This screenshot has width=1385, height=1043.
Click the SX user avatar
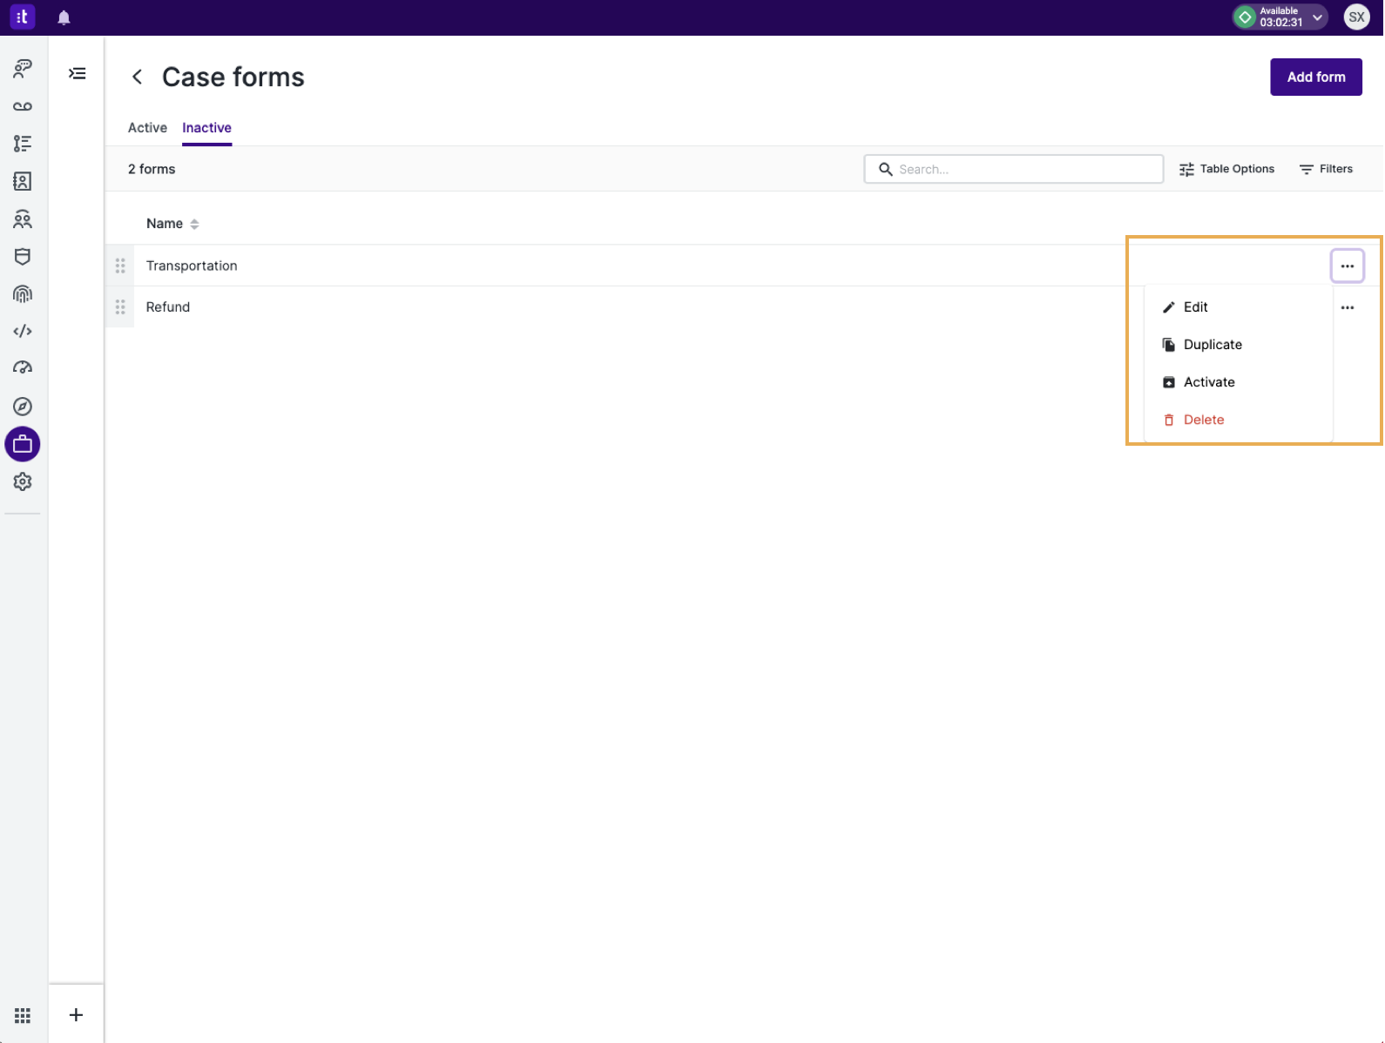pos(1356,17)
